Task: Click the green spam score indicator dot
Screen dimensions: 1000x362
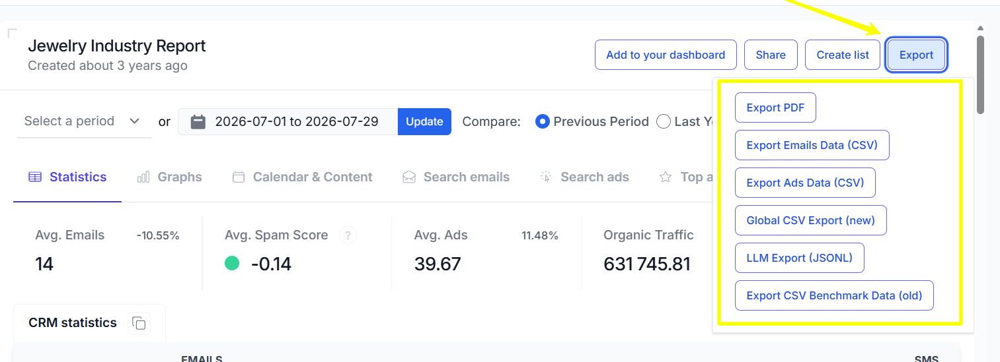Action: 232,264
